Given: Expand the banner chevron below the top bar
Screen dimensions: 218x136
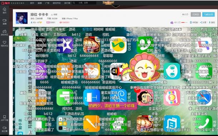Looking at the screenshot, I should click(x=116, y=6).
